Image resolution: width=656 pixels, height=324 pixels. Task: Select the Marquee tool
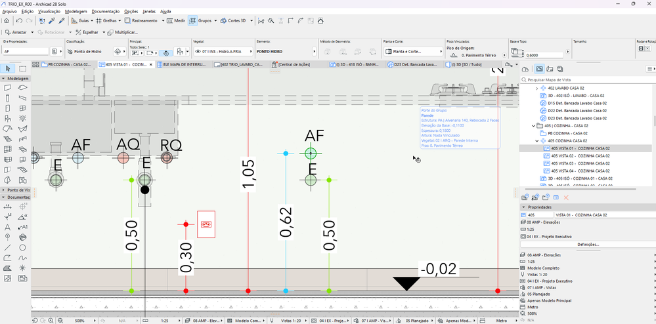[23, 69]
